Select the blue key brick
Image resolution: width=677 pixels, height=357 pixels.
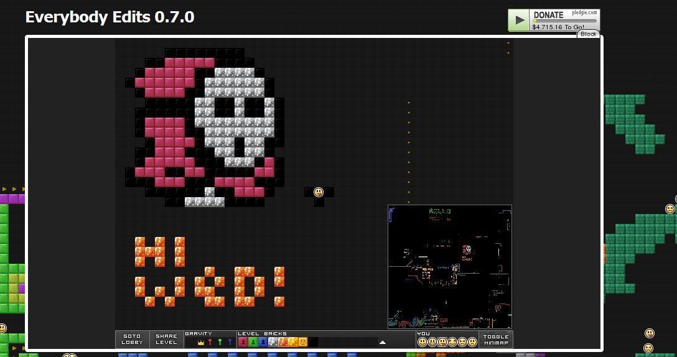[x=230, y=342]
